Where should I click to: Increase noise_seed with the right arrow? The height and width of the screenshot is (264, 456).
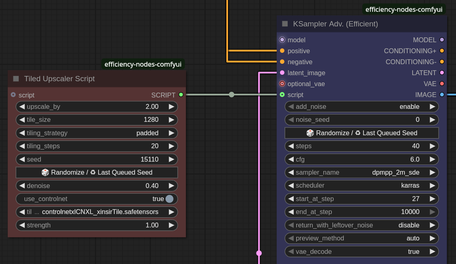click(432, 120)
